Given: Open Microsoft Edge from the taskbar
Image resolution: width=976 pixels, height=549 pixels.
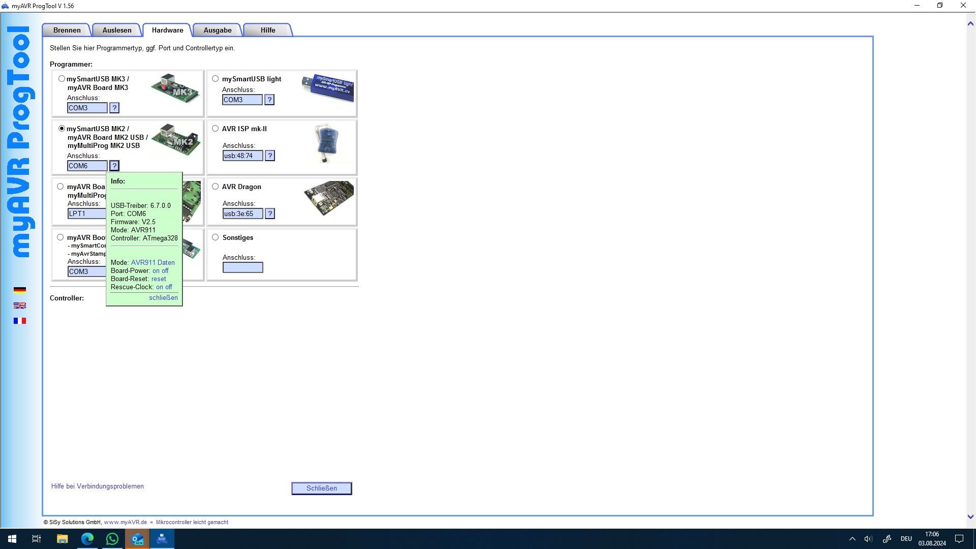Looking at the screenshot, I should 87,539.
